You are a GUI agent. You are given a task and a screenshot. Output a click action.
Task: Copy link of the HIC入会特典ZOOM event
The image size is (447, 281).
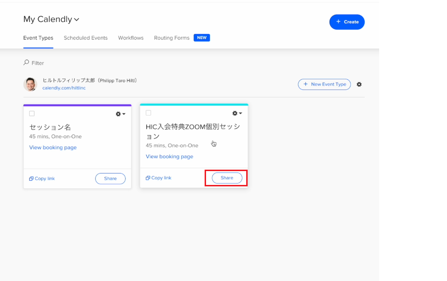(x=159, y=178)
